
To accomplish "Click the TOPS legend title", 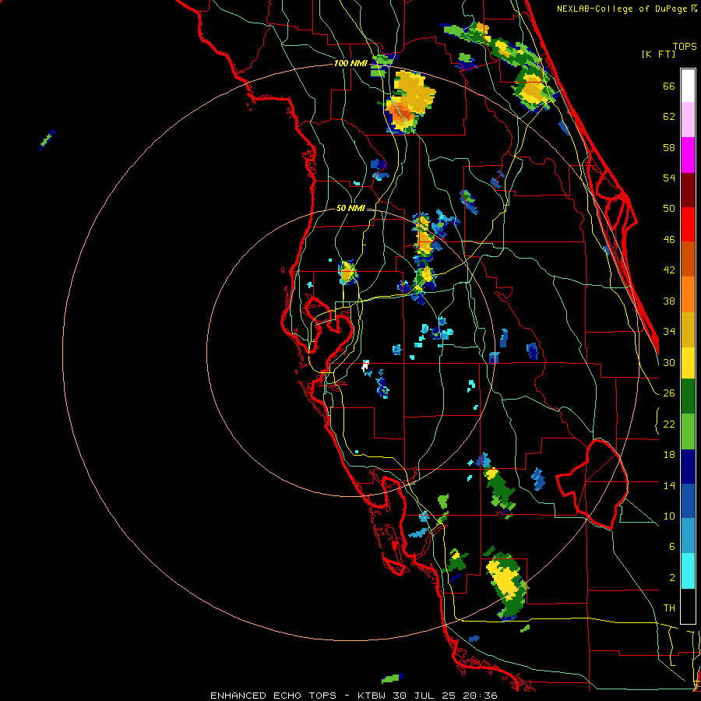I will pyautogui.click(x=685, y=46).
